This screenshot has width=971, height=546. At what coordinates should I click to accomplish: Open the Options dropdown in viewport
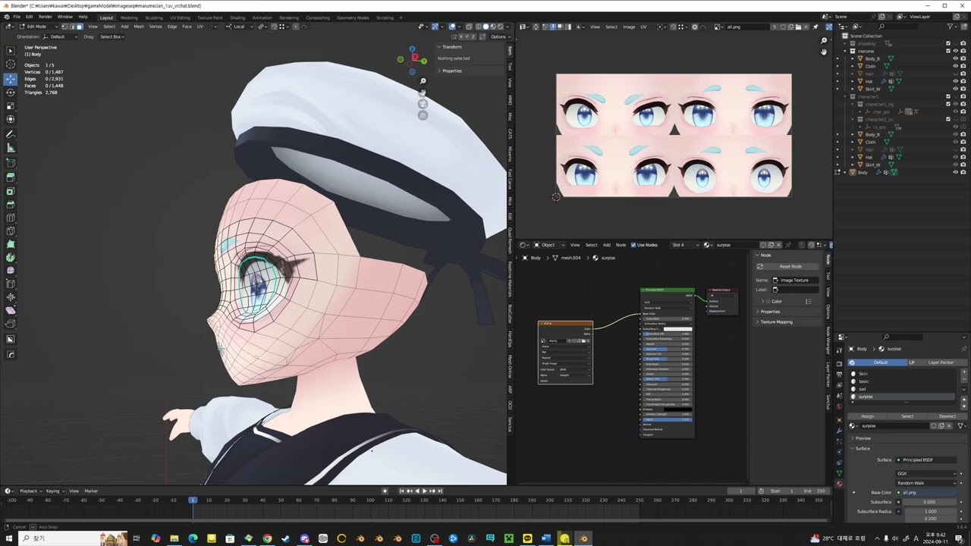[499, 36]
